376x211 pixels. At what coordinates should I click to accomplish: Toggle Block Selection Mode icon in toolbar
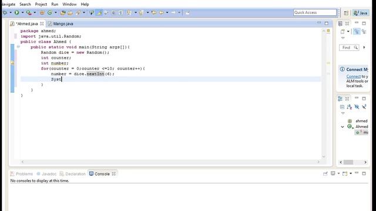point(113,12)
